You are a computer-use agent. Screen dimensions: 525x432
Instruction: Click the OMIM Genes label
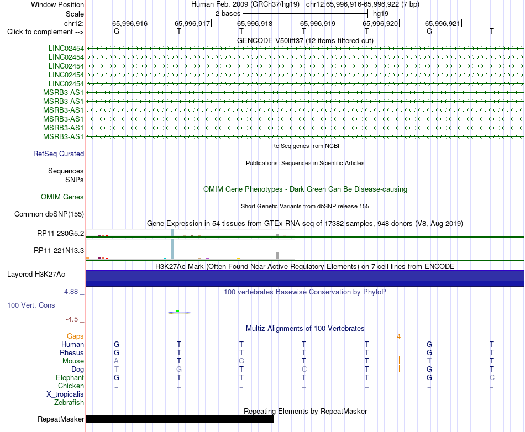[x=62, y=197]
